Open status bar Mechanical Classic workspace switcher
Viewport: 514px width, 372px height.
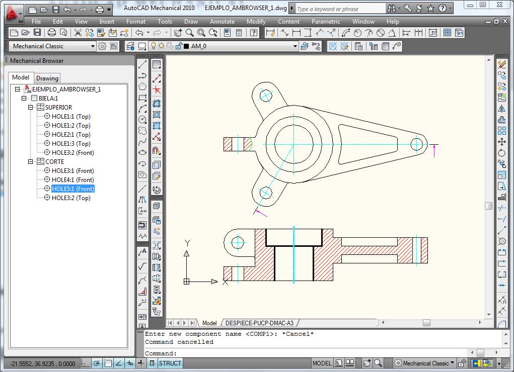(x=425, y=363)
